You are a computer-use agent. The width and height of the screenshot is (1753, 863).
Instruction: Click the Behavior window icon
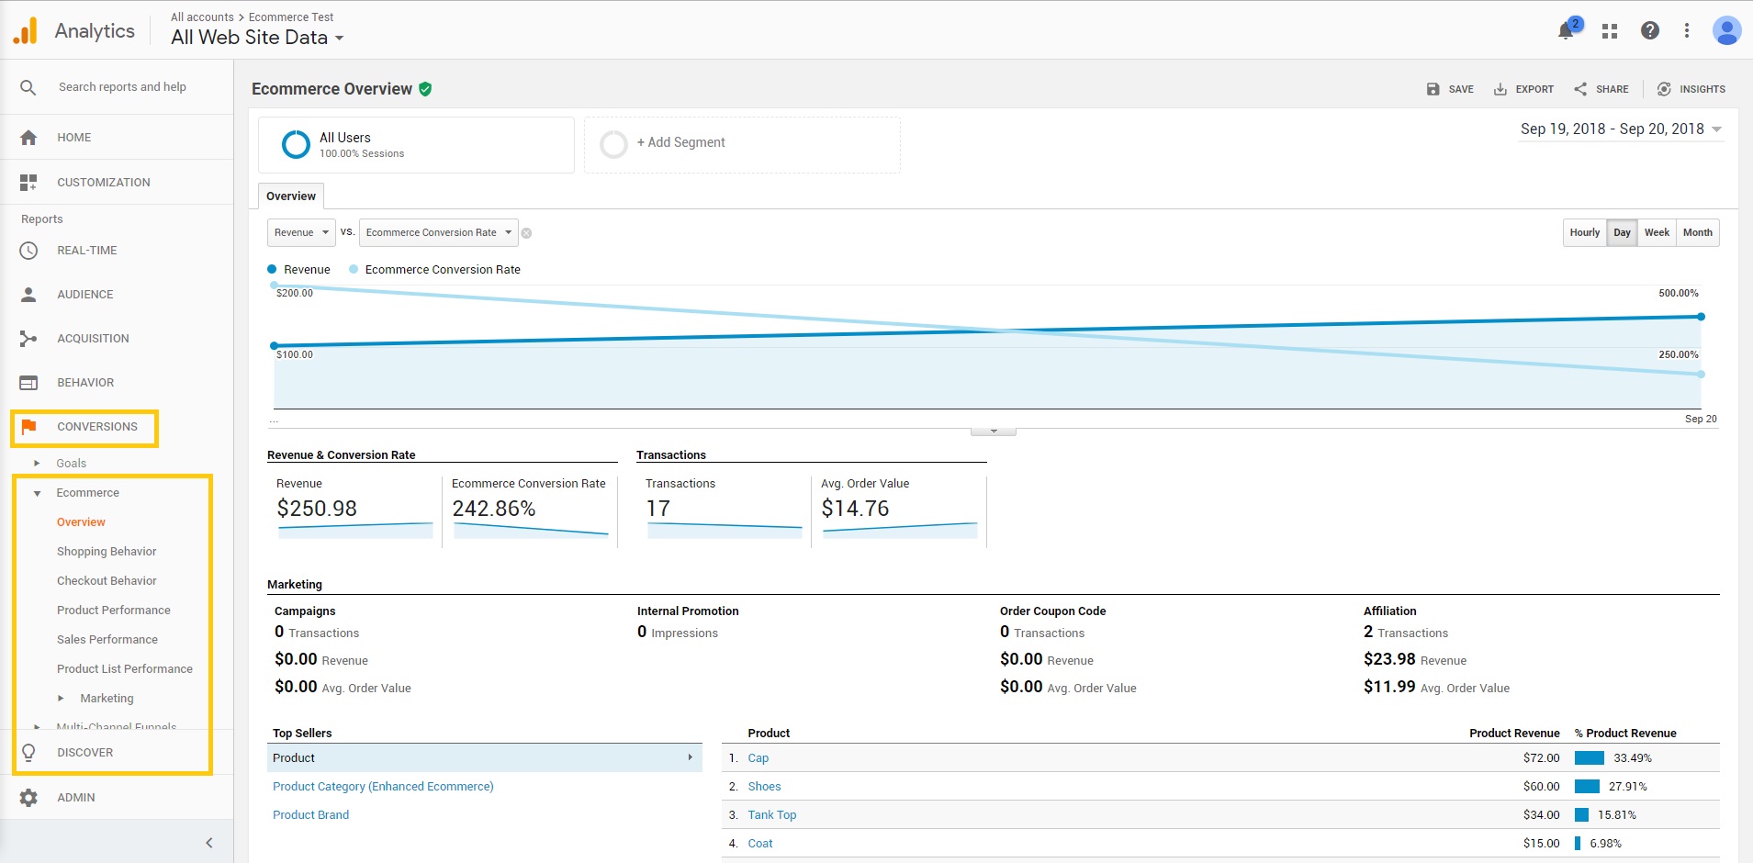(x=28, y=383)
